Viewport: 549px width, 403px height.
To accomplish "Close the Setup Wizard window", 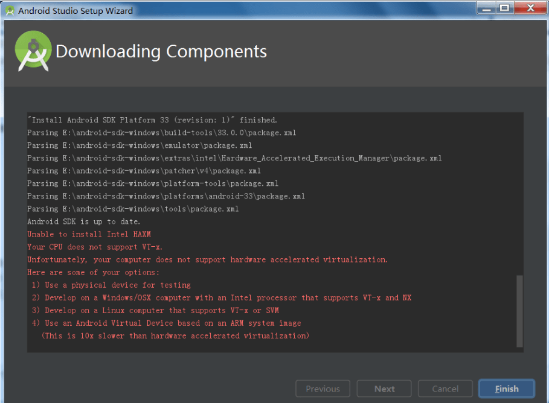I will point(530,8).
